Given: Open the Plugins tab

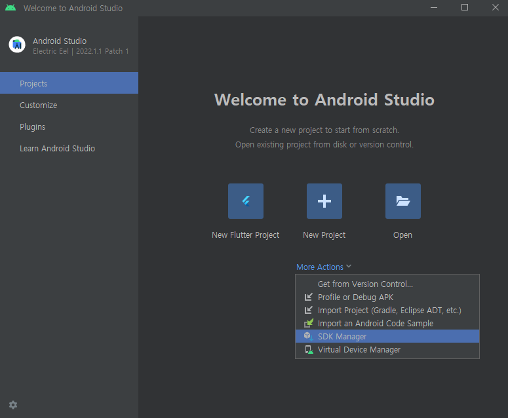Looking at the screenshot, I should click(69, 126).
